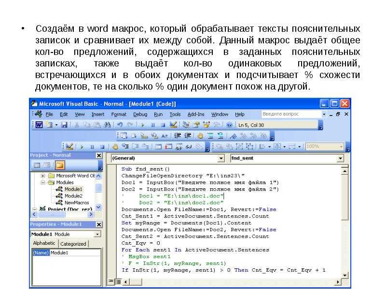The height and width of the screenshot is (289, 386).
Task: Switch to Full Module View
Action: pyautogui.click(x=118, y=281)
